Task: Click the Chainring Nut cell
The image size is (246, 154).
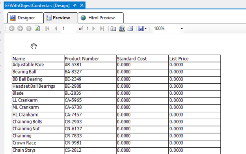Action: click(x=38, y=130)
